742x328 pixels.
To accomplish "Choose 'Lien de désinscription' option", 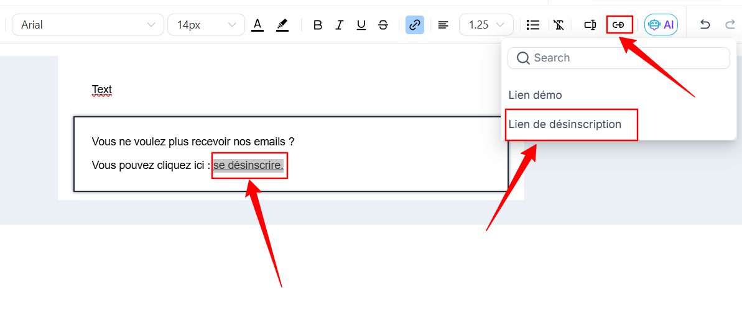I will click(x=565, y=124).
